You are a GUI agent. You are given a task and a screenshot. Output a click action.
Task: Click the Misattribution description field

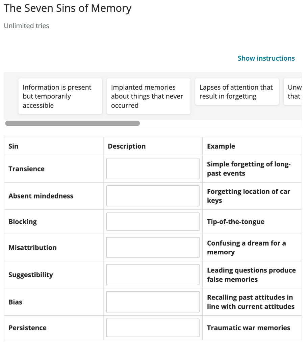153,248
